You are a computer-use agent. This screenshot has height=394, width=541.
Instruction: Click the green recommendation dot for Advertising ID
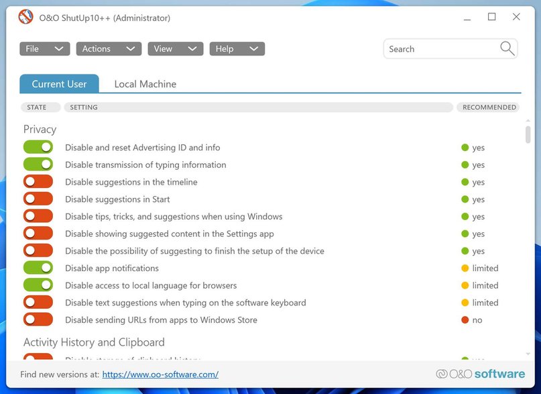tap(465, 148)
